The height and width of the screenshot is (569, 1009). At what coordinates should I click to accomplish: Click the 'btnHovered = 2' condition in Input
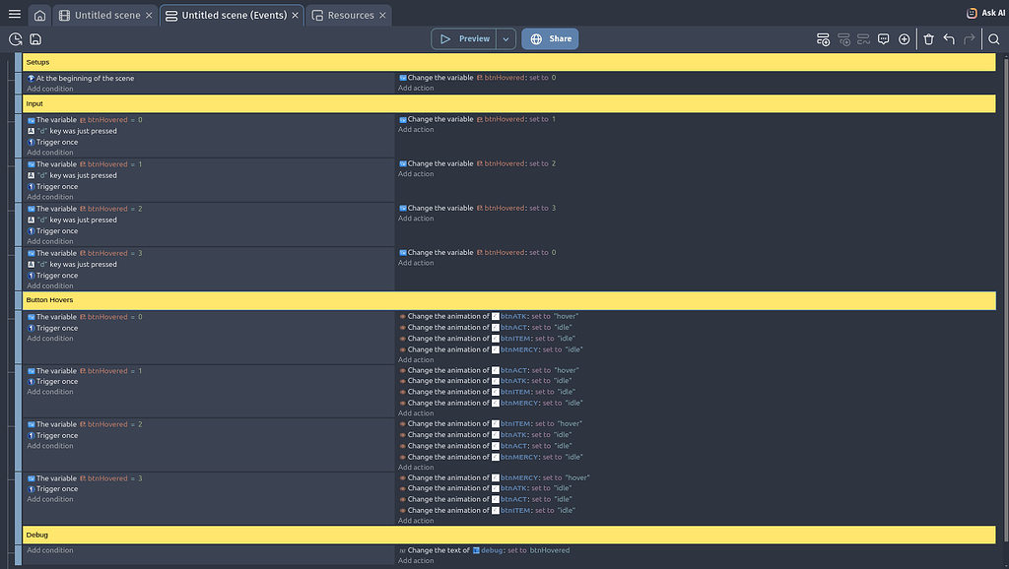[x=85, y=209]
